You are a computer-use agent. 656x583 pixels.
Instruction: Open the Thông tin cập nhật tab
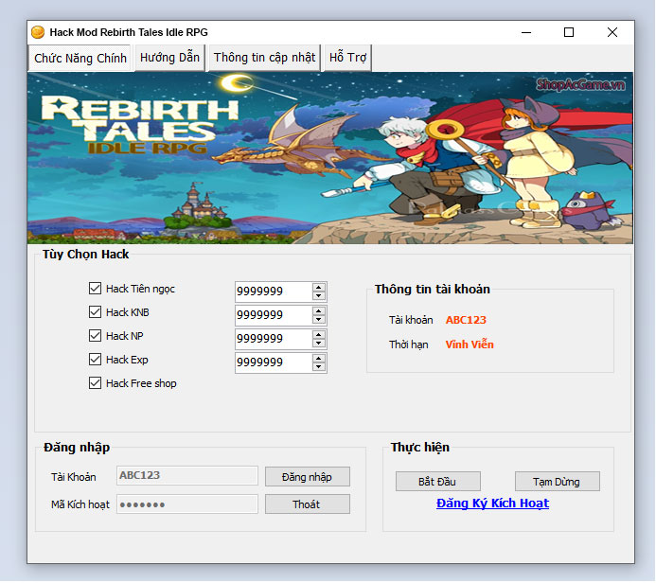click(264, 58)
